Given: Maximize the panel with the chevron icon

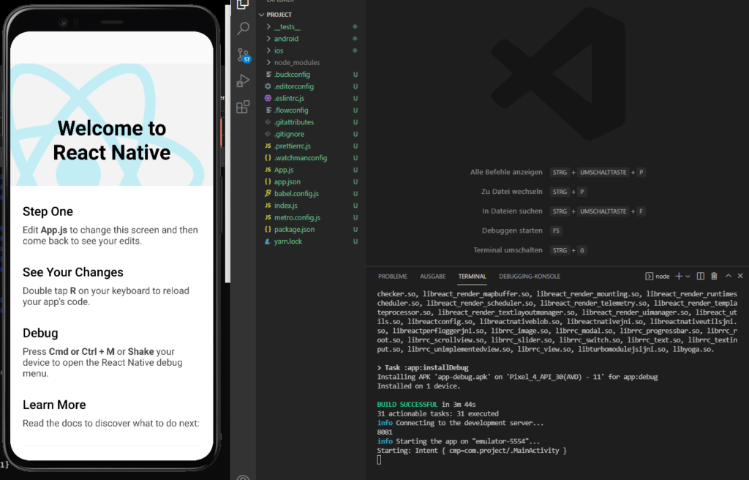Looking at the screenshot, I should pos(726,276).
